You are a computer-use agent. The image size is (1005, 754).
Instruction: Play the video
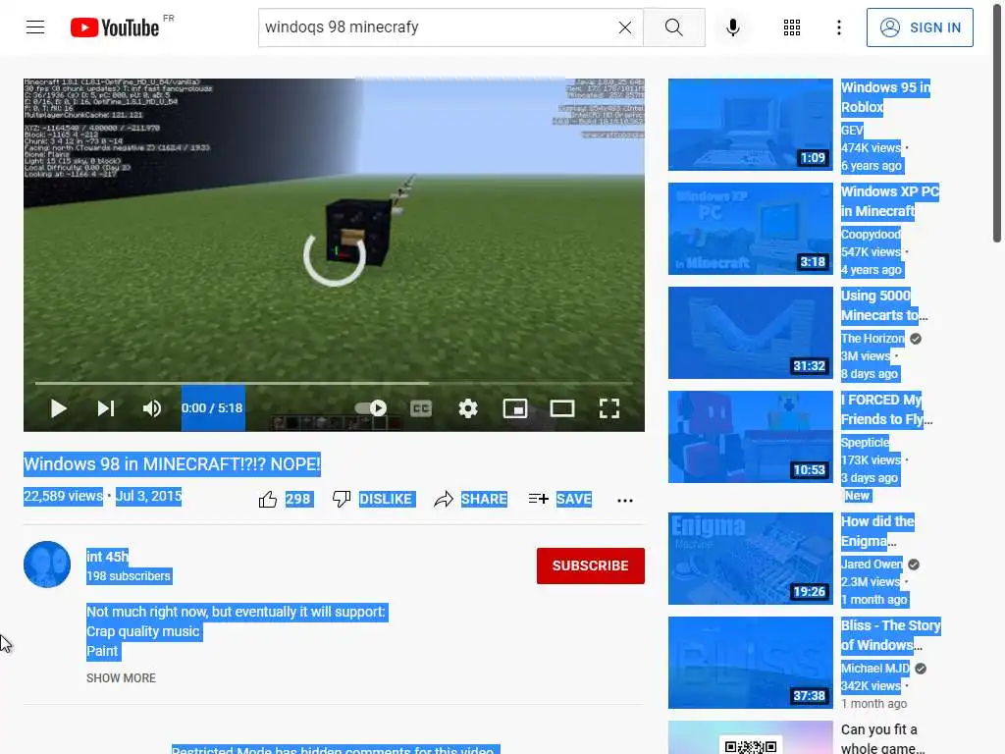click(58, 408)
